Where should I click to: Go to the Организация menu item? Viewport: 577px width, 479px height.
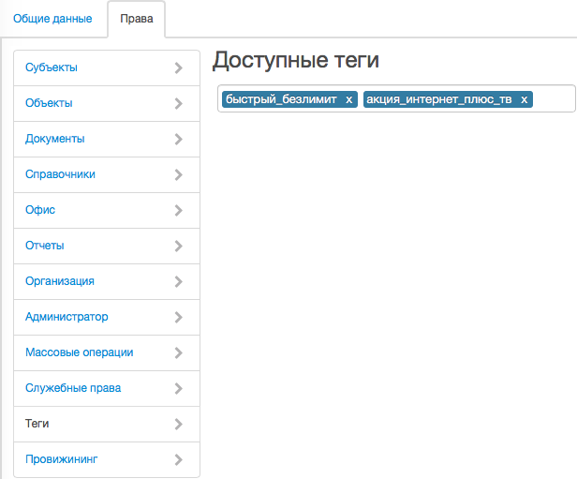pyautogui.click(x=107, y=281)
